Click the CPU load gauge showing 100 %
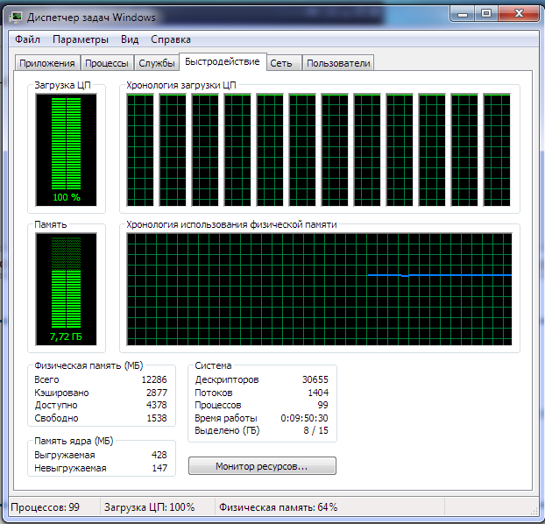Viewport: 545px width, 524px height. coord(66,150)
